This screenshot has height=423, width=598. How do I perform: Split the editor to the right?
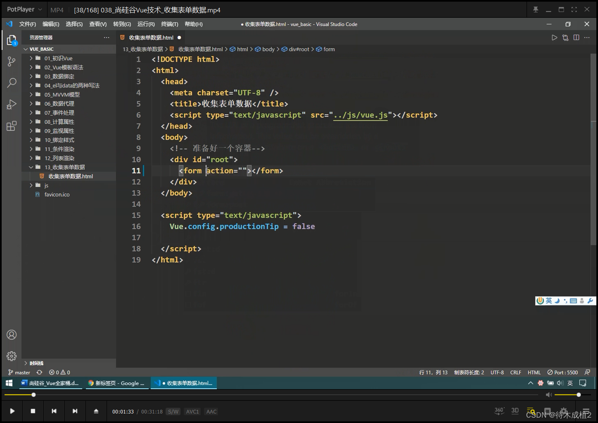[576, 38]
